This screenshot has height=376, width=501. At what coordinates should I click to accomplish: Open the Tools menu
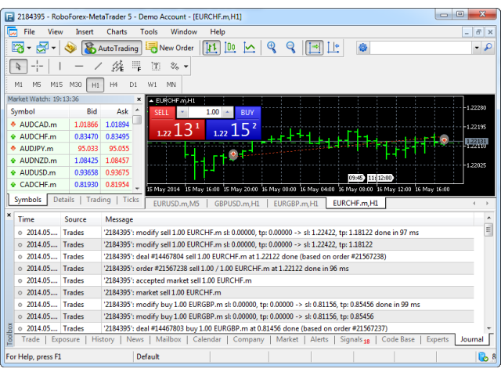coord(149,31)
